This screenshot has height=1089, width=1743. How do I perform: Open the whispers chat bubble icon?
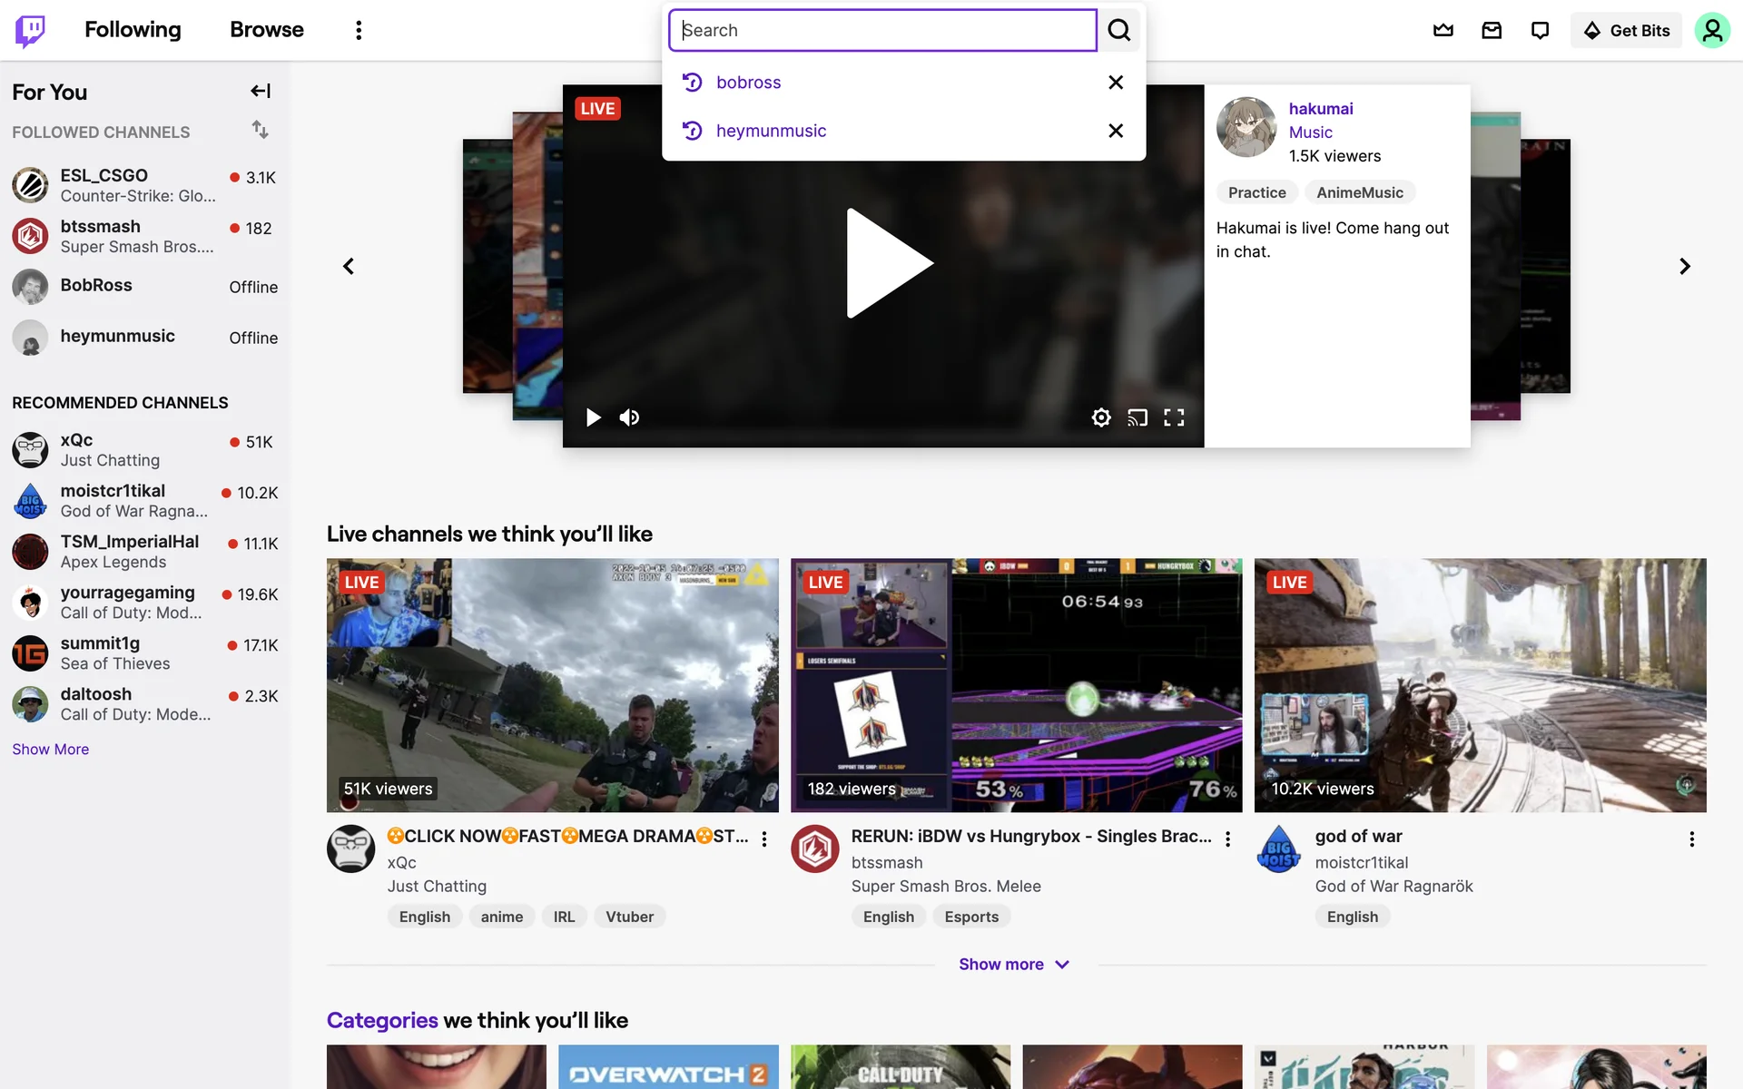1540,30
